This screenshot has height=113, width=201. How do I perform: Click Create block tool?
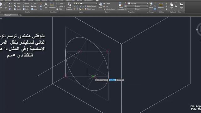[x=106, y=3]
